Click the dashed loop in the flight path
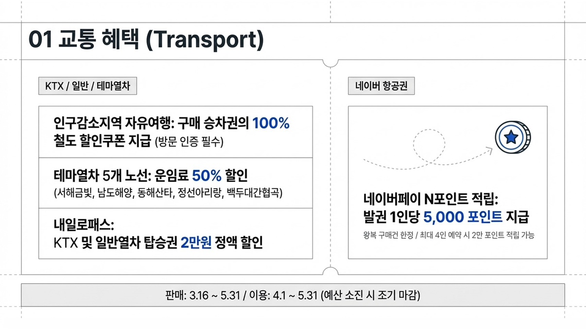The image size is (586, 329). pos(429,145)
